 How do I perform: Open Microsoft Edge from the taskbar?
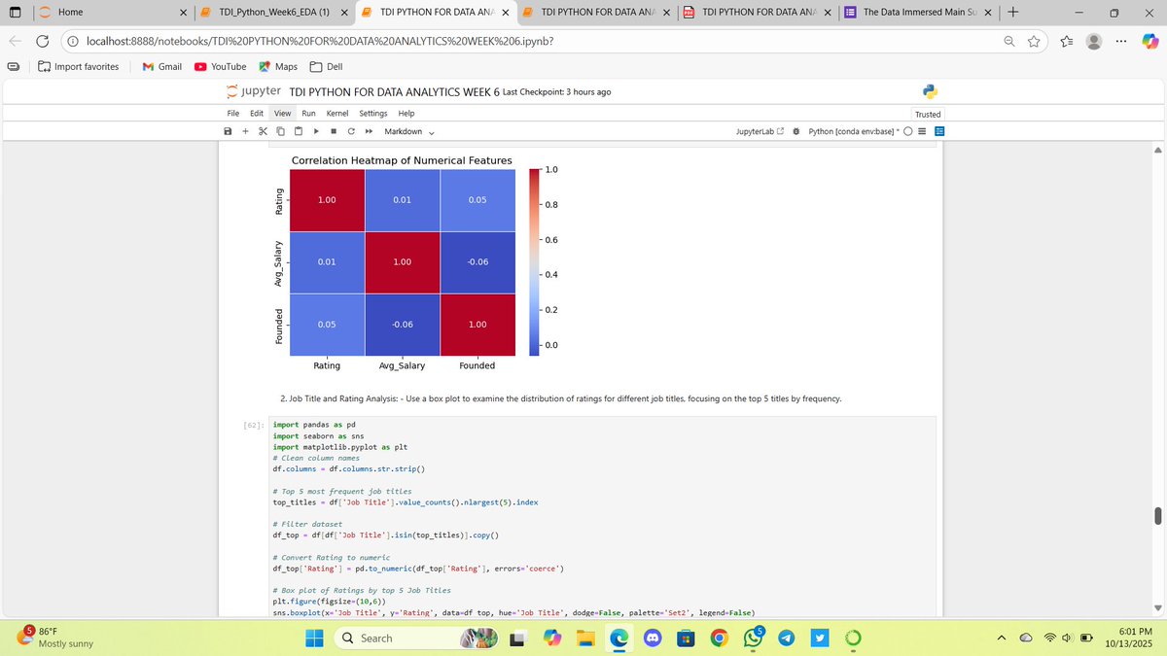[x=618, y=638]
